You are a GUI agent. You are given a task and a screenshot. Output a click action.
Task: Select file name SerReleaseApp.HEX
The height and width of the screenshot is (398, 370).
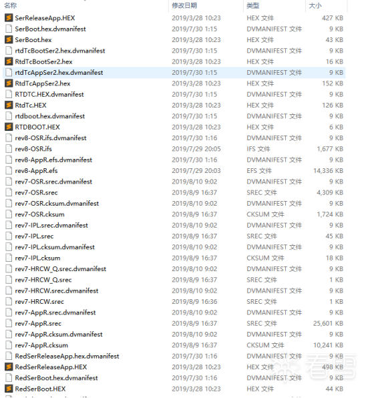click(45, 18)
